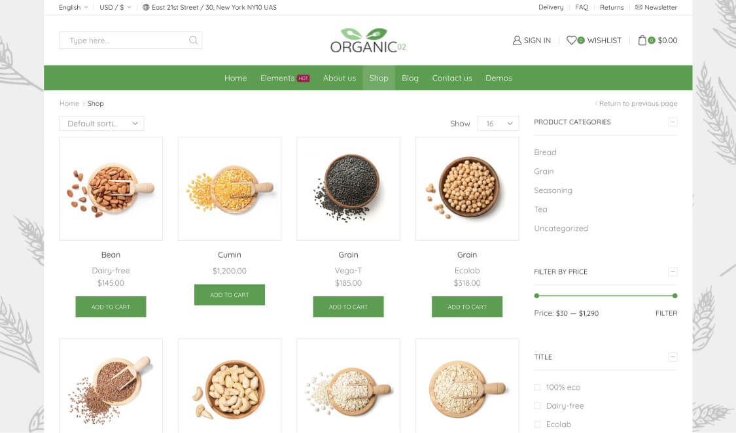This screenshot has width=736, height=433.
Task: Open the Show 16 items dropdown
Action: [498, 124]
